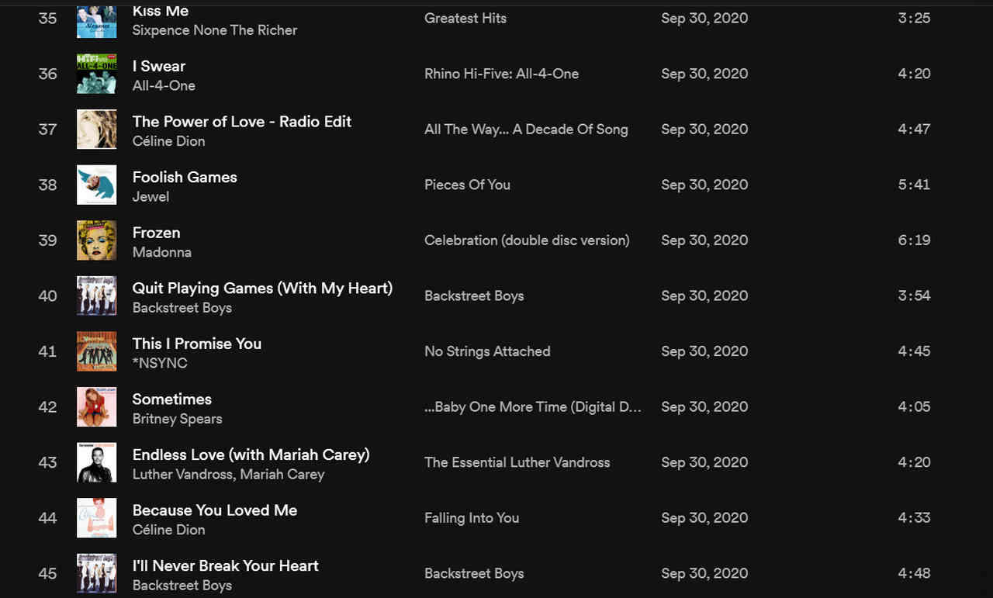Select the Quit Playing Games song title
This screenshot has width=993, height=598.
click(262, 289)
